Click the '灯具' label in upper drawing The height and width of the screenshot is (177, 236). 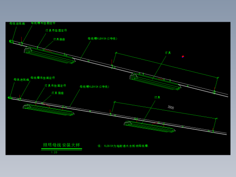[x=168, y=53]
